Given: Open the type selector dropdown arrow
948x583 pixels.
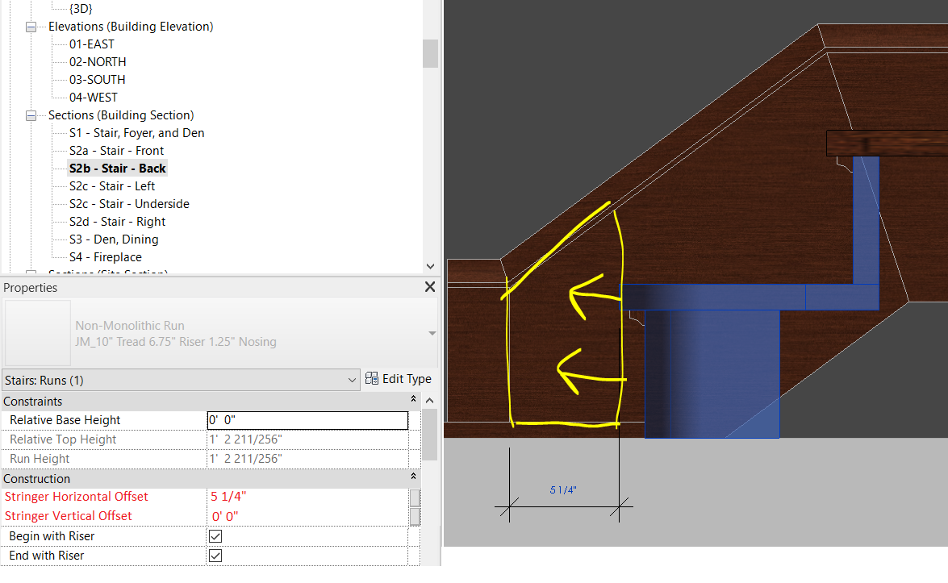Looking at the screenshot, I should [x=432, y=331].
